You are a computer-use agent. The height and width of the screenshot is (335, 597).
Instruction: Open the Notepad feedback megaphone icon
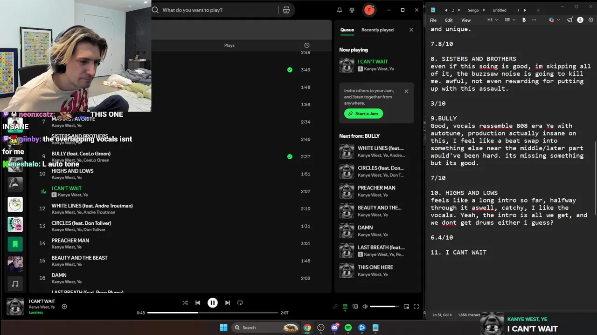tap(570, 20)
